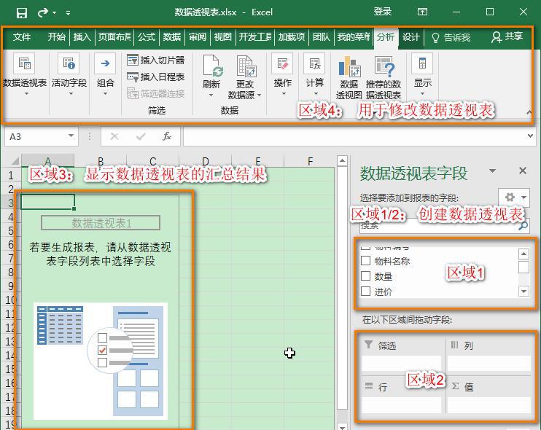Click 筛选器连接 command

155,93
